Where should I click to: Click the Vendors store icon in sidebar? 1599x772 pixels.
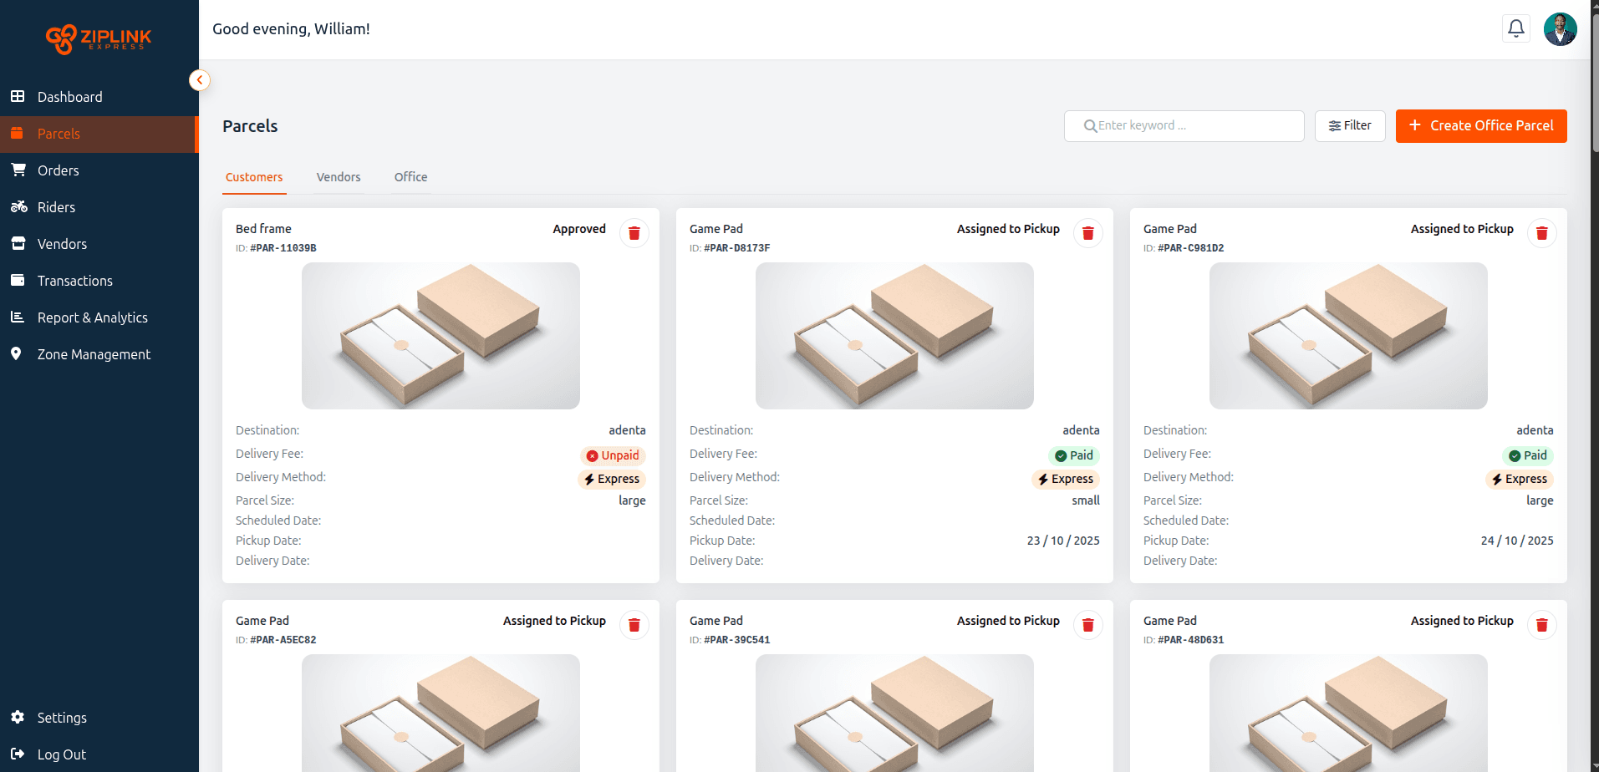[18, 243]
